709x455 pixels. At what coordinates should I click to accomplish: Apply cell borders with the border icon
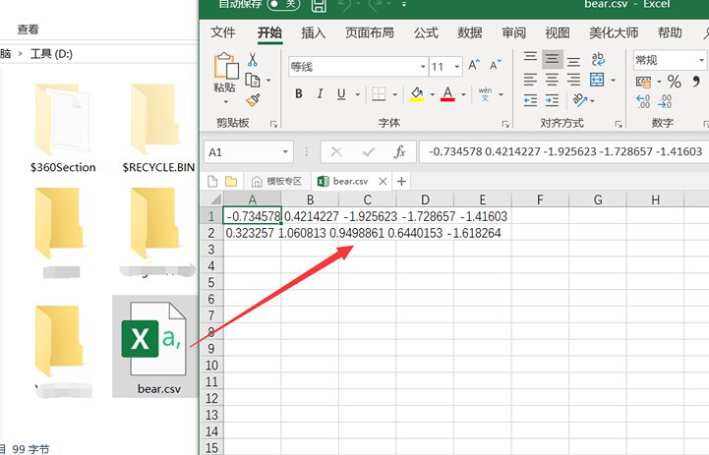pyautogui.click(x=379, y=94)
